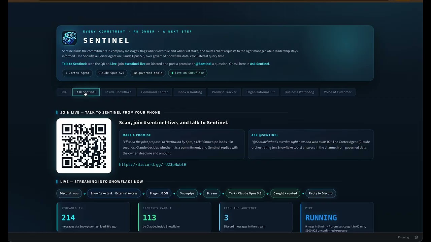Click the 'Task · Claude Opus 5.5' chip

pos(245,193)
